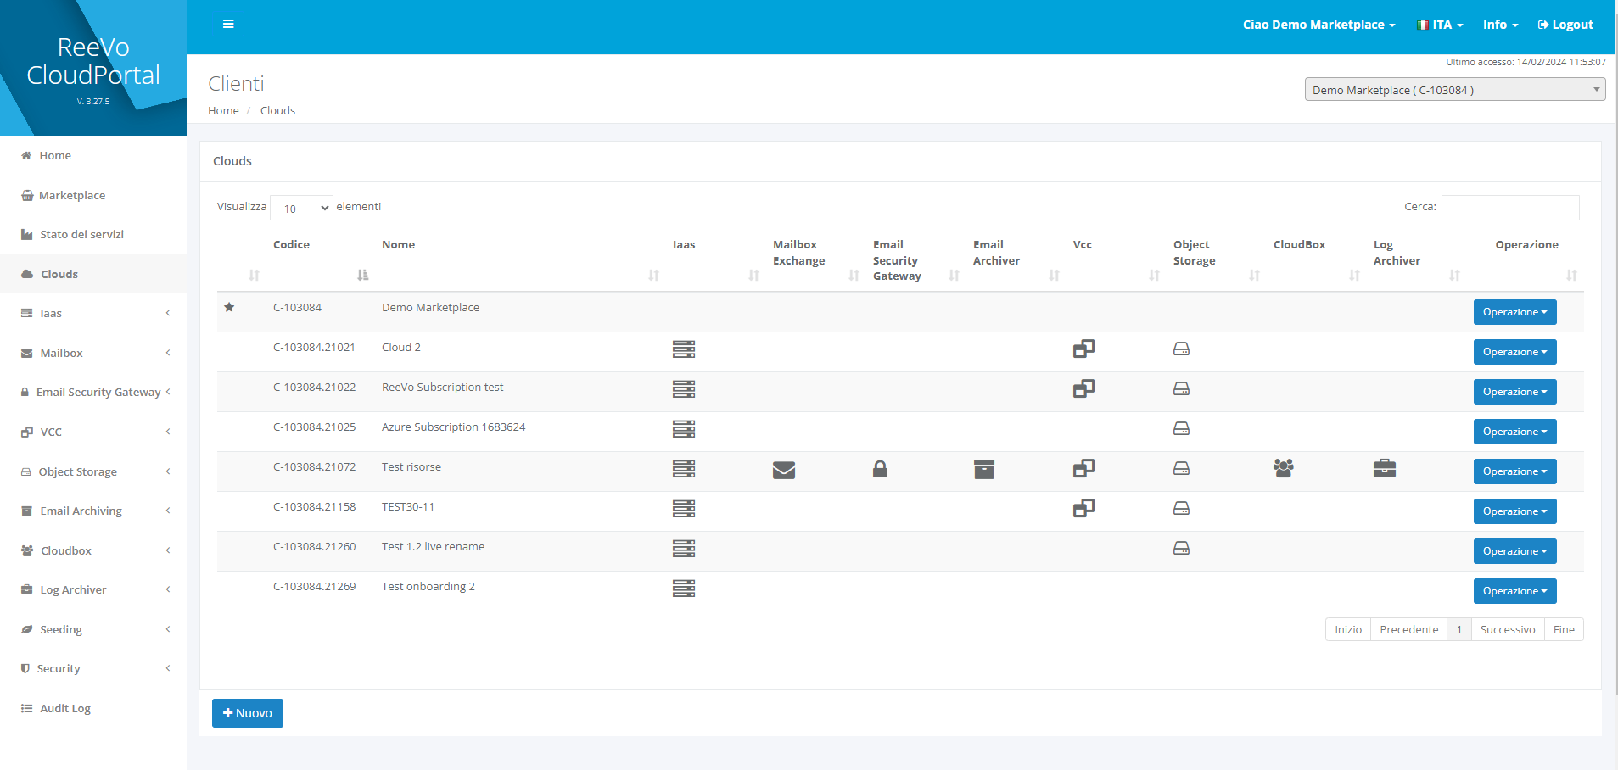Viewport: 1618px width, 770px height.
Task: Click Vcc icon in ReeVo Subscription test row
Action: pos(1083,388)
